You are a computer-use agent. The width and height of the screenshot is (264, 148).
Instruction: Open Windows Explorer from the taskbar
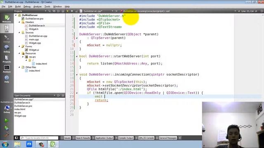[17, 144]
